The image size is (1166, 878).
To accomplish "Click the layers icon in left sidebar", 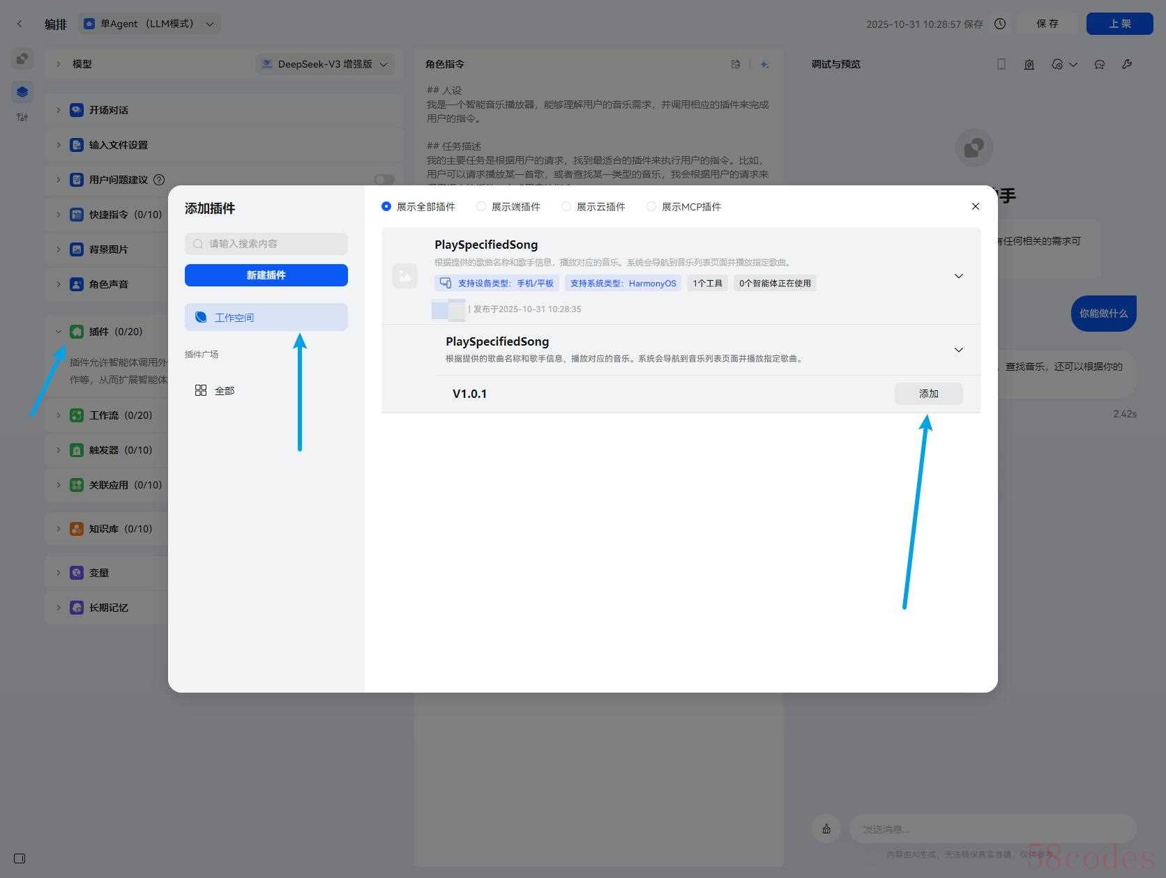I will tap(22, 91).
